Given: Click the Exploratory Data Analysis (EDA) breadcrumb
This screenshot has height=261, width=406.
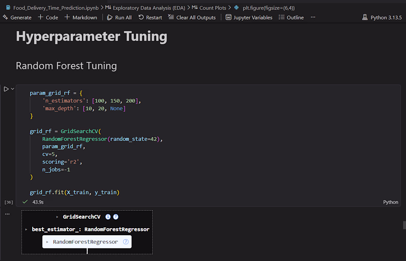Looking at the screenshot, I should [x=145, y=8].
